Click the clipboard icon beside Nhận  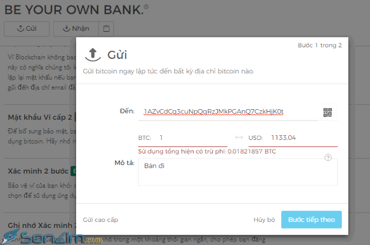point(106,29)
